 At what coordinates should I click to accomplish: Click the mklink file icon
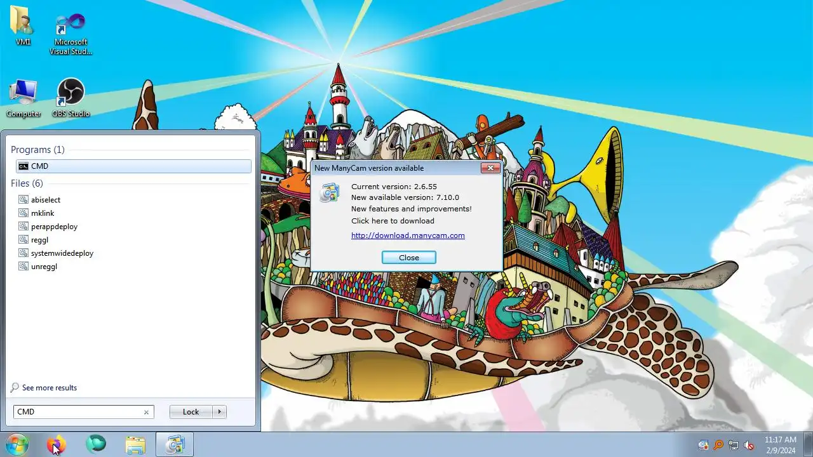pyautogui.click(x=24, y=213)
